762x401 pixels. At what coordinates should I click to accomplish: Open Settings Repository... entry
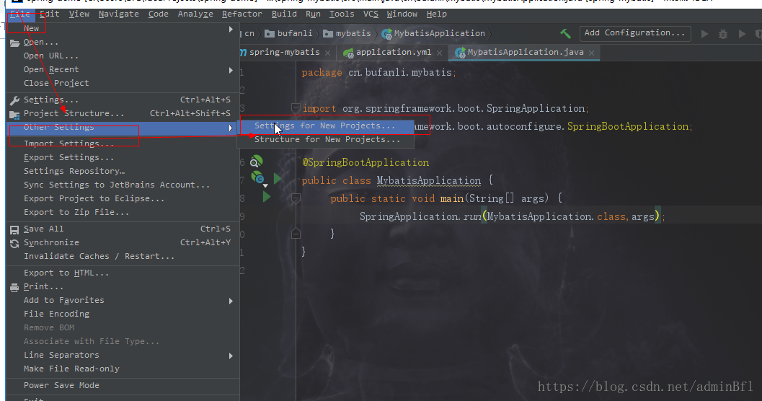[x=123, y=171]
